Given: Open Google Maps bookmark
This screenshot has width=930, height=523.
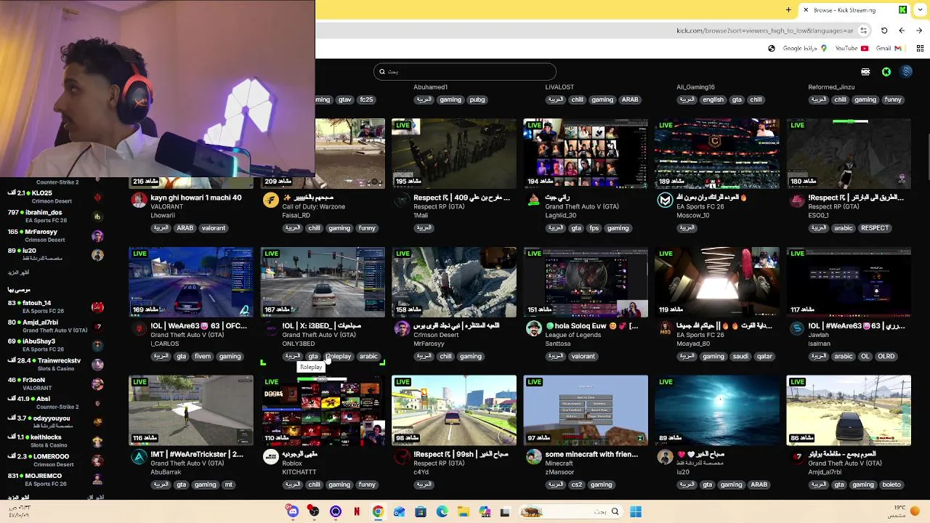Looking at the screenshot, I should point(805,49).
